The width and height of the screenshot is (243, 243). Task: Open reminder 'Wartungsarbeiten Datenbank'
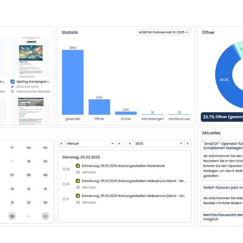coord(123,166)
